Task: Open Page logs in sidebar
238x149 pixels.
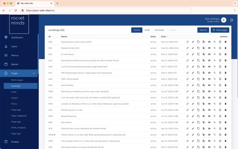Action: [x=16, y=134]
